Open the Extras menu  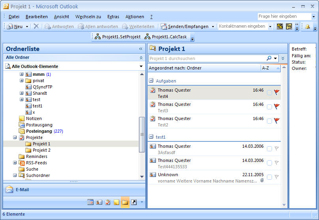pos(113,17)
